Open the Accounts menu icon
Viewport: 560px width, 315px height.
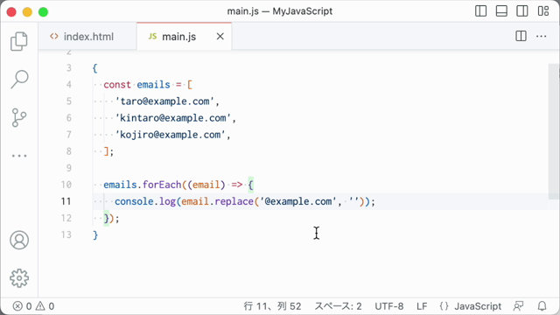(x=19, y=240)
